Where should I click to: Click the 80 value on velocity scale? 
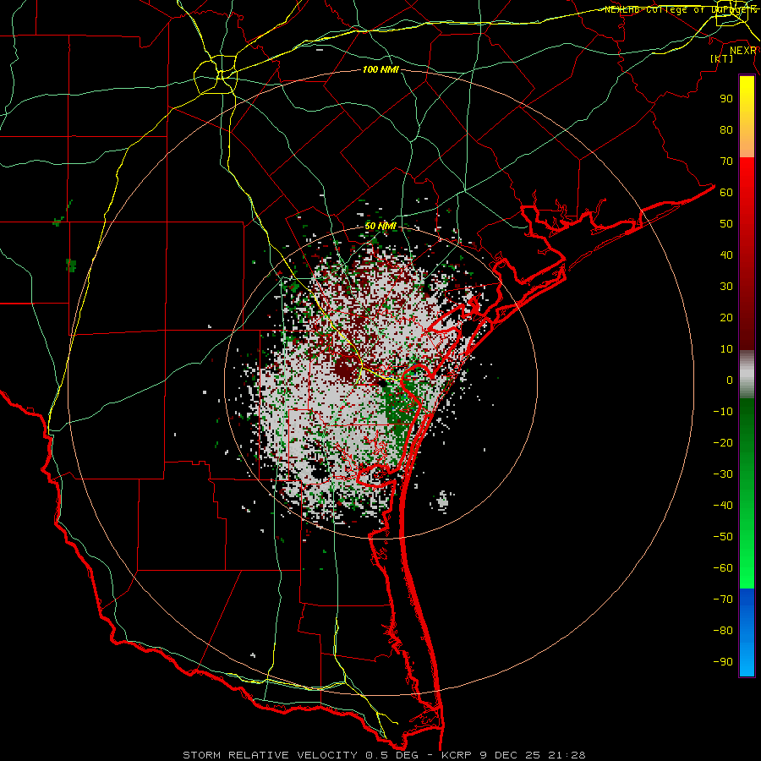click(x=726, y=130)
